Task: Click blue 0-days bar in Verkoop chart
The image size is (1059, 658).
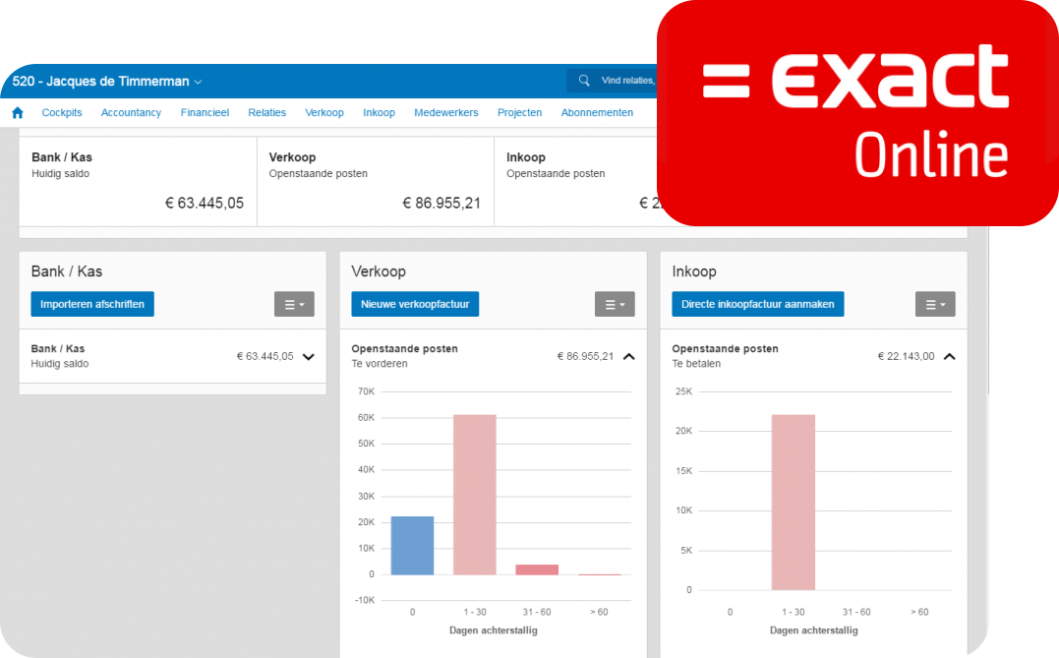Action: click(412, 546)
